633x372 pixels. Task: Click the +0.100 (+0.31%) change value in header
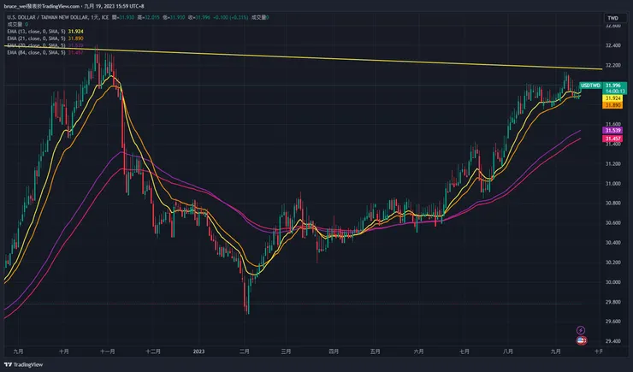click(230, 17)
